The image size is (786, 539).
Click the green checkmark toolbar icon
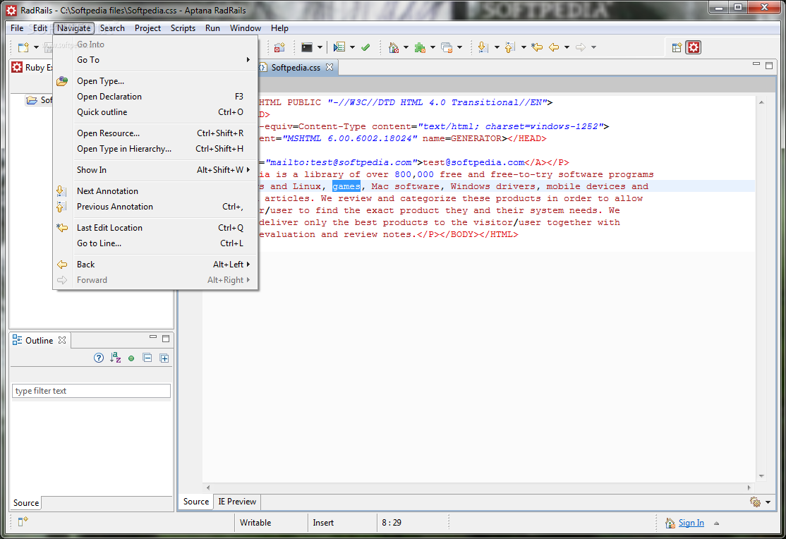point(365,48)
